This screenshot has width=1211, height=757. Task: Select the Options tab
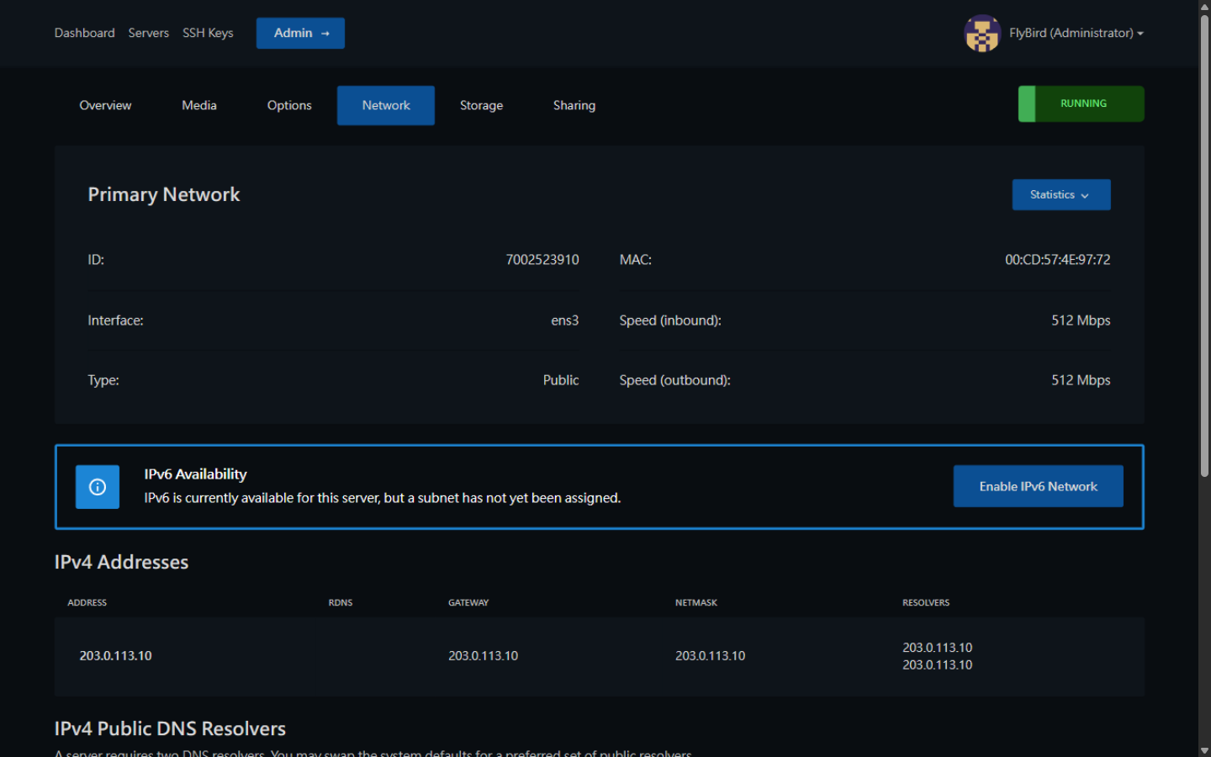point(289,105)
